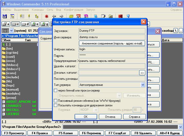Image resolution: width=184 pixels, height=136 pixels.
Task: Open the NOOP command dropdown
Action: pyautogui.click(x=96, y=110)
